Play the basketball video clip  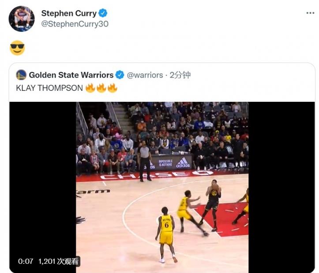tap(162, 187)
